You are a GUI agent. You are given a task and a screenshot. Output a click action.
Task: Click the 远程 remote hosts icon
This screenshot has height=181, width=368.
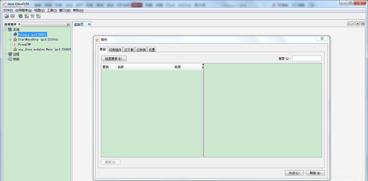[10, 54]
